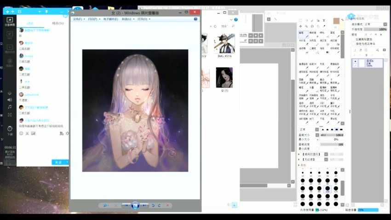Click the Photo Viewer help question icon

[195, 19]
